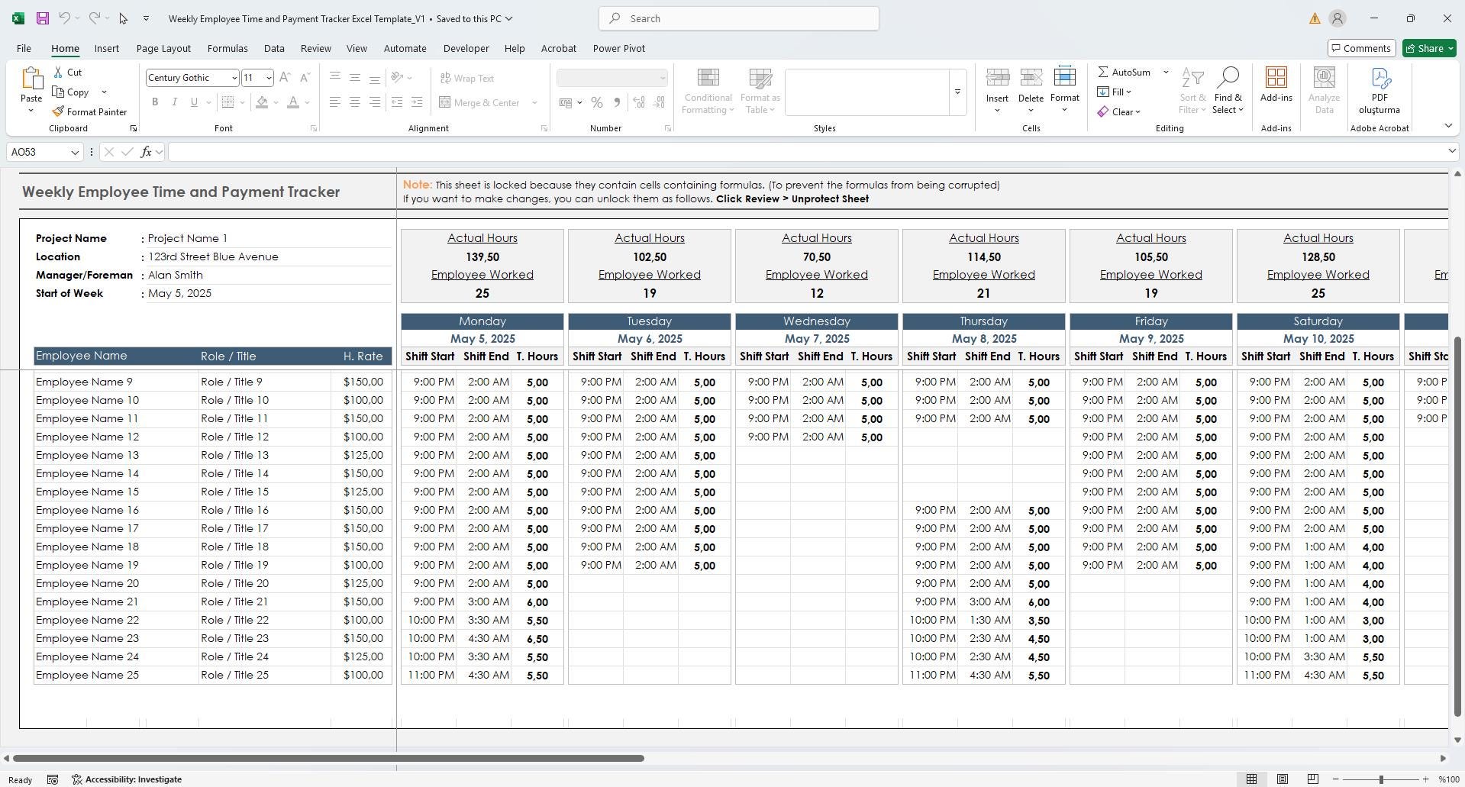Open the Fill Color swatch
Screen dimensions: 1465x787
click(262, 102)
